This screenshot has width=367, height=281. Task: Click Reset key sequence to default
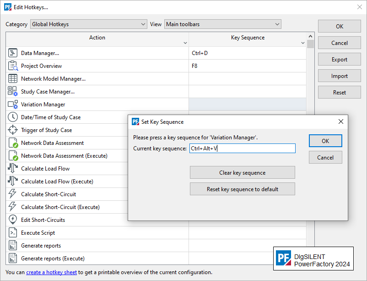tap(242, 189)
